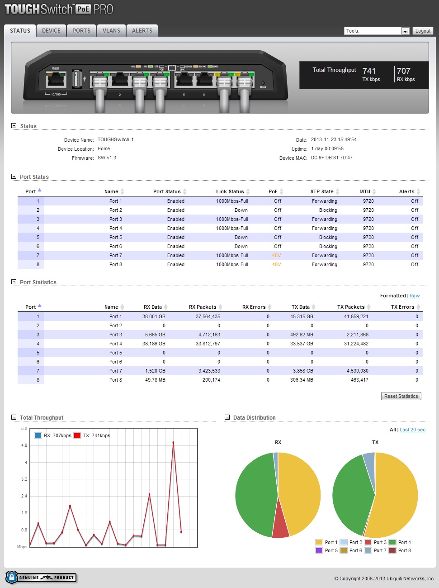Viewport: 439px width, 588px height.
Task: Click RX Packets value 200,174
Action: tap(211, 380)
